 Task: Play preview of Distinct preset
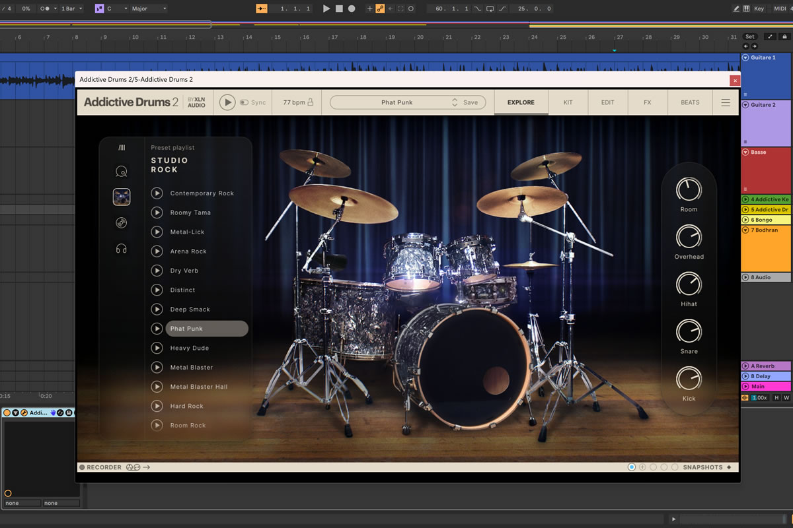click(x=157, y=290)
